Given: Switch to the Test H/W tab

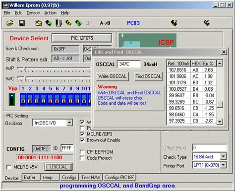Looking at the screenshot, I should tap(91, 178).
